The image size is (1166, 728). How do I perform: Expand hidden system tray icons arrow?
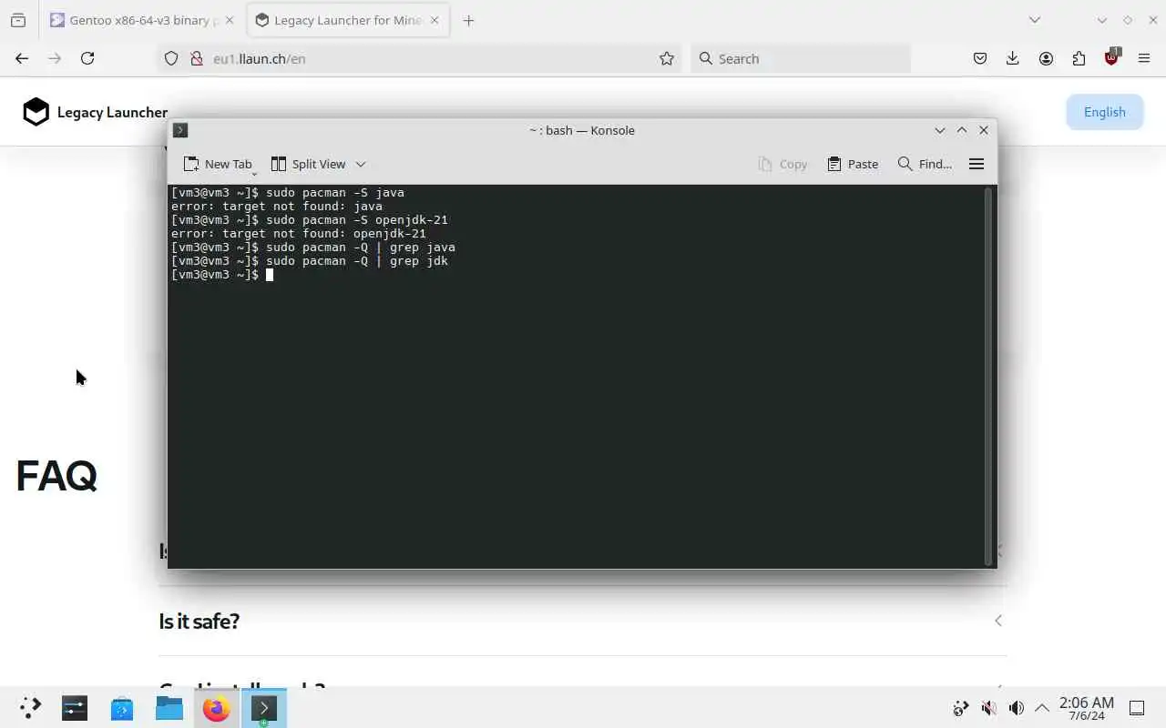click(x=1041, y=708)
